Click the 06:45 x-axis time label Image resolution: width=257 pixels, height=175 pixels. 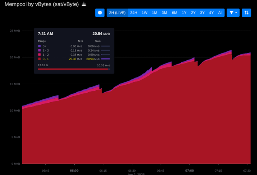coord(161,171)
